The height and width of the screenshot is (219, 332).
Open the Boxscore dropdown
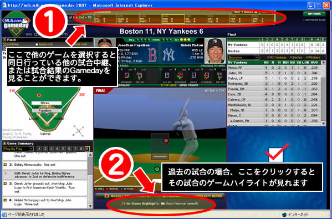[x=243, y=58]
